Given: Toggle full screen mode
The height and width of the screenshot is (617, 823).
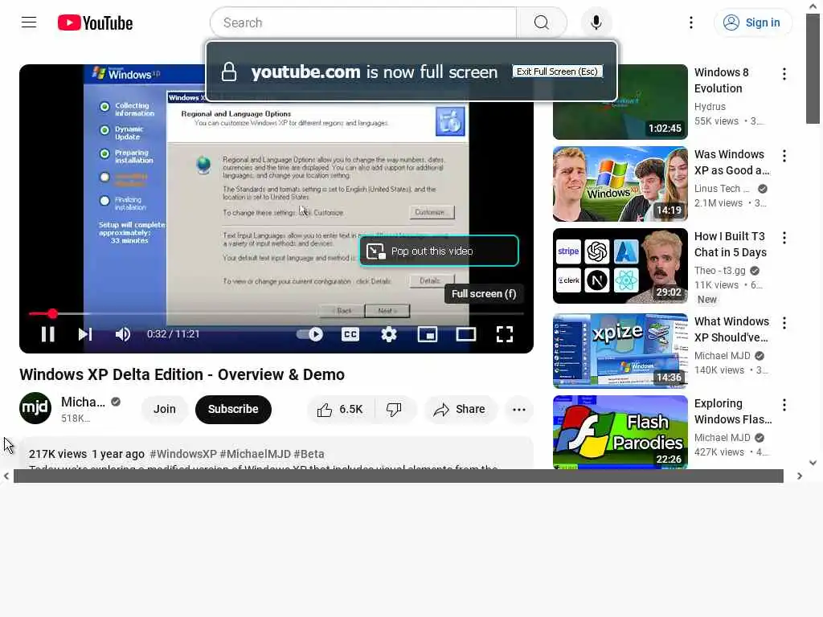Looking at the screenshot, I should pyautogui.click(x=505, y=334).
